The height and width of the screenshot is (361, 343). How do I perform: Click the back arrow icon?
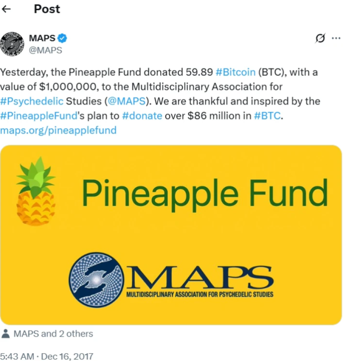[x=7, y=9]
